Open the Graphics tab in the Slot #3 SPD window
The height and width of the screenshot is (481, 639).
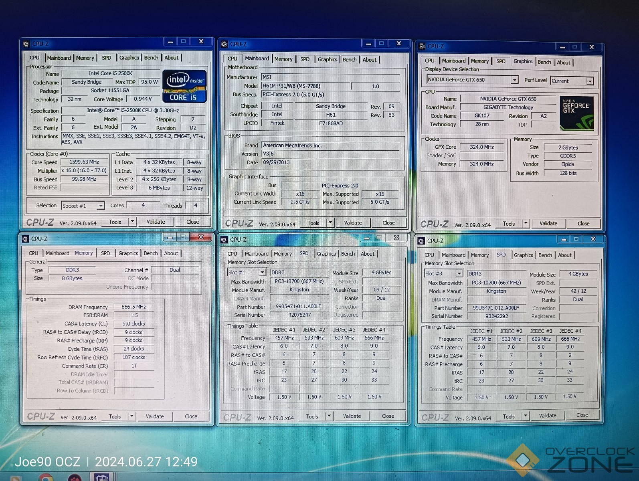(524, 255)
